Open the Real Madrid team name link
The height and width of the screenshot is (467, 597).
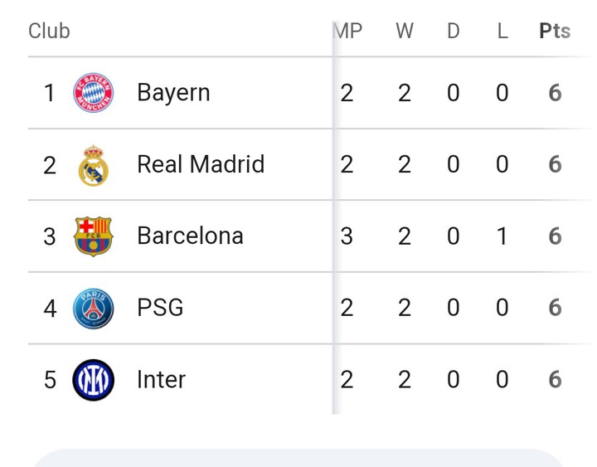201,164
